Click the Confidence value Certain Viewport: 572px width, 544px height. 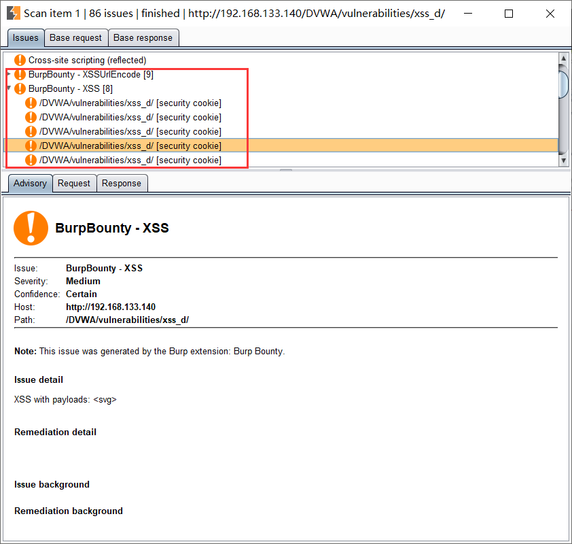click(x=82, y=294)
